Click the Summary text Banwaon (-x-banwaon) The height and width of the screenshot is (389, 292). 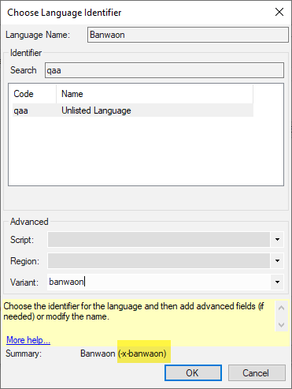click(x=124, y=353)
